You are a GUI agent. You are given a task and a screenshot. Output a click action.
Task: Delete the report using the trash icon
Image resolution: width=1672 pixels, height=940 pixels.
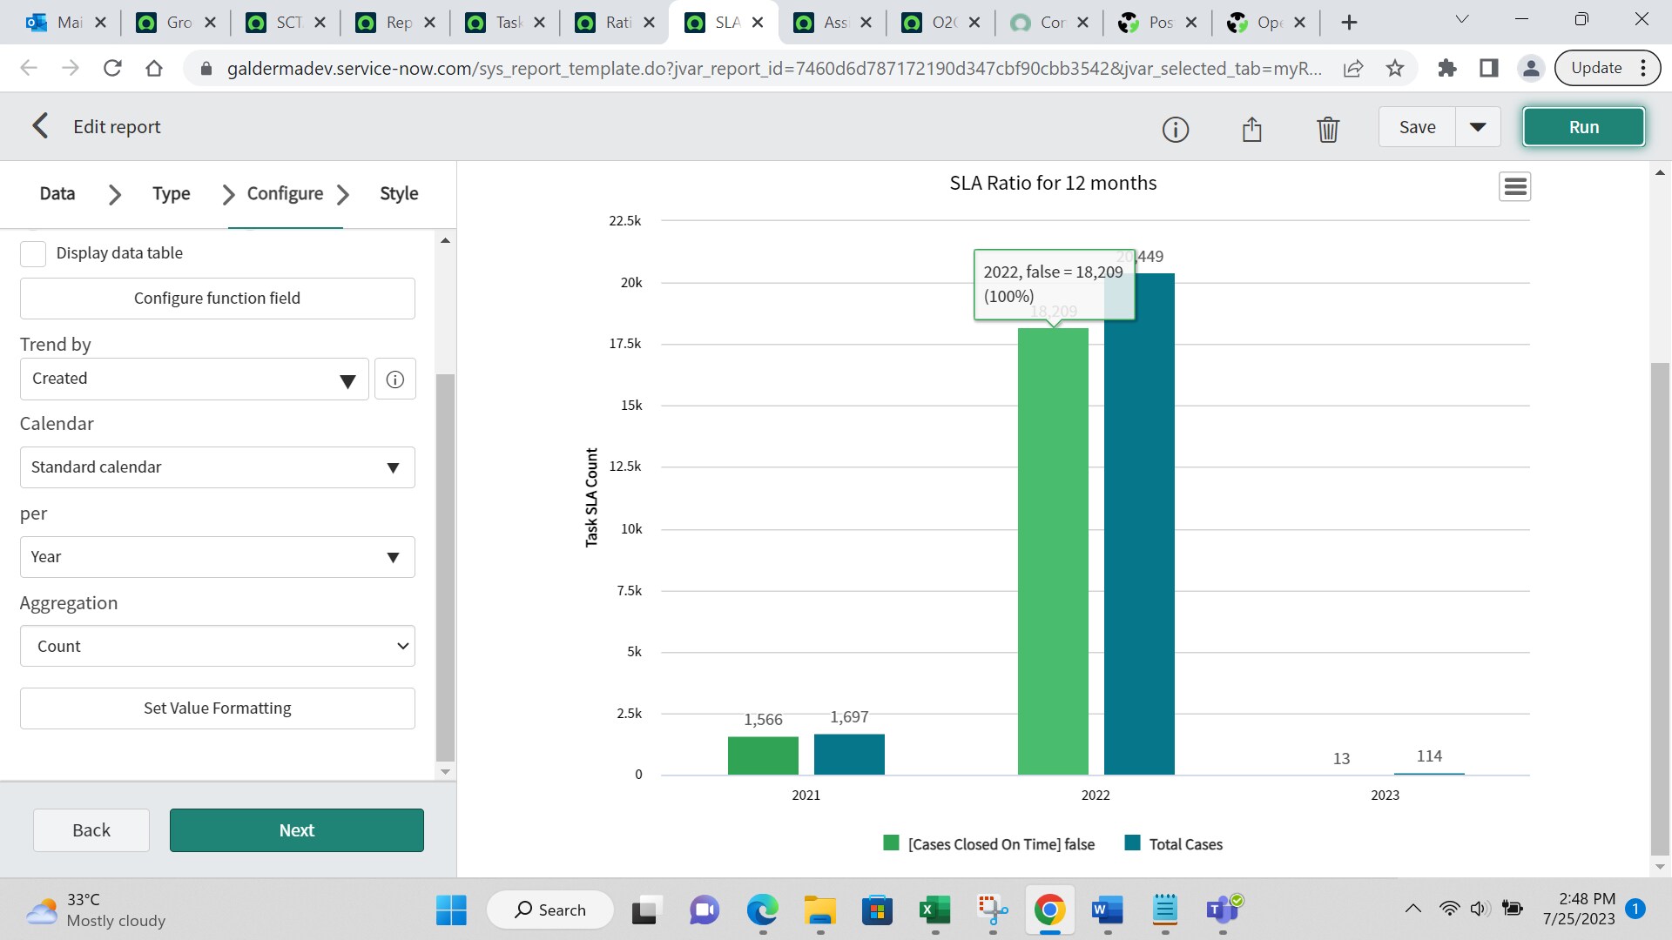click(1327, 129)
